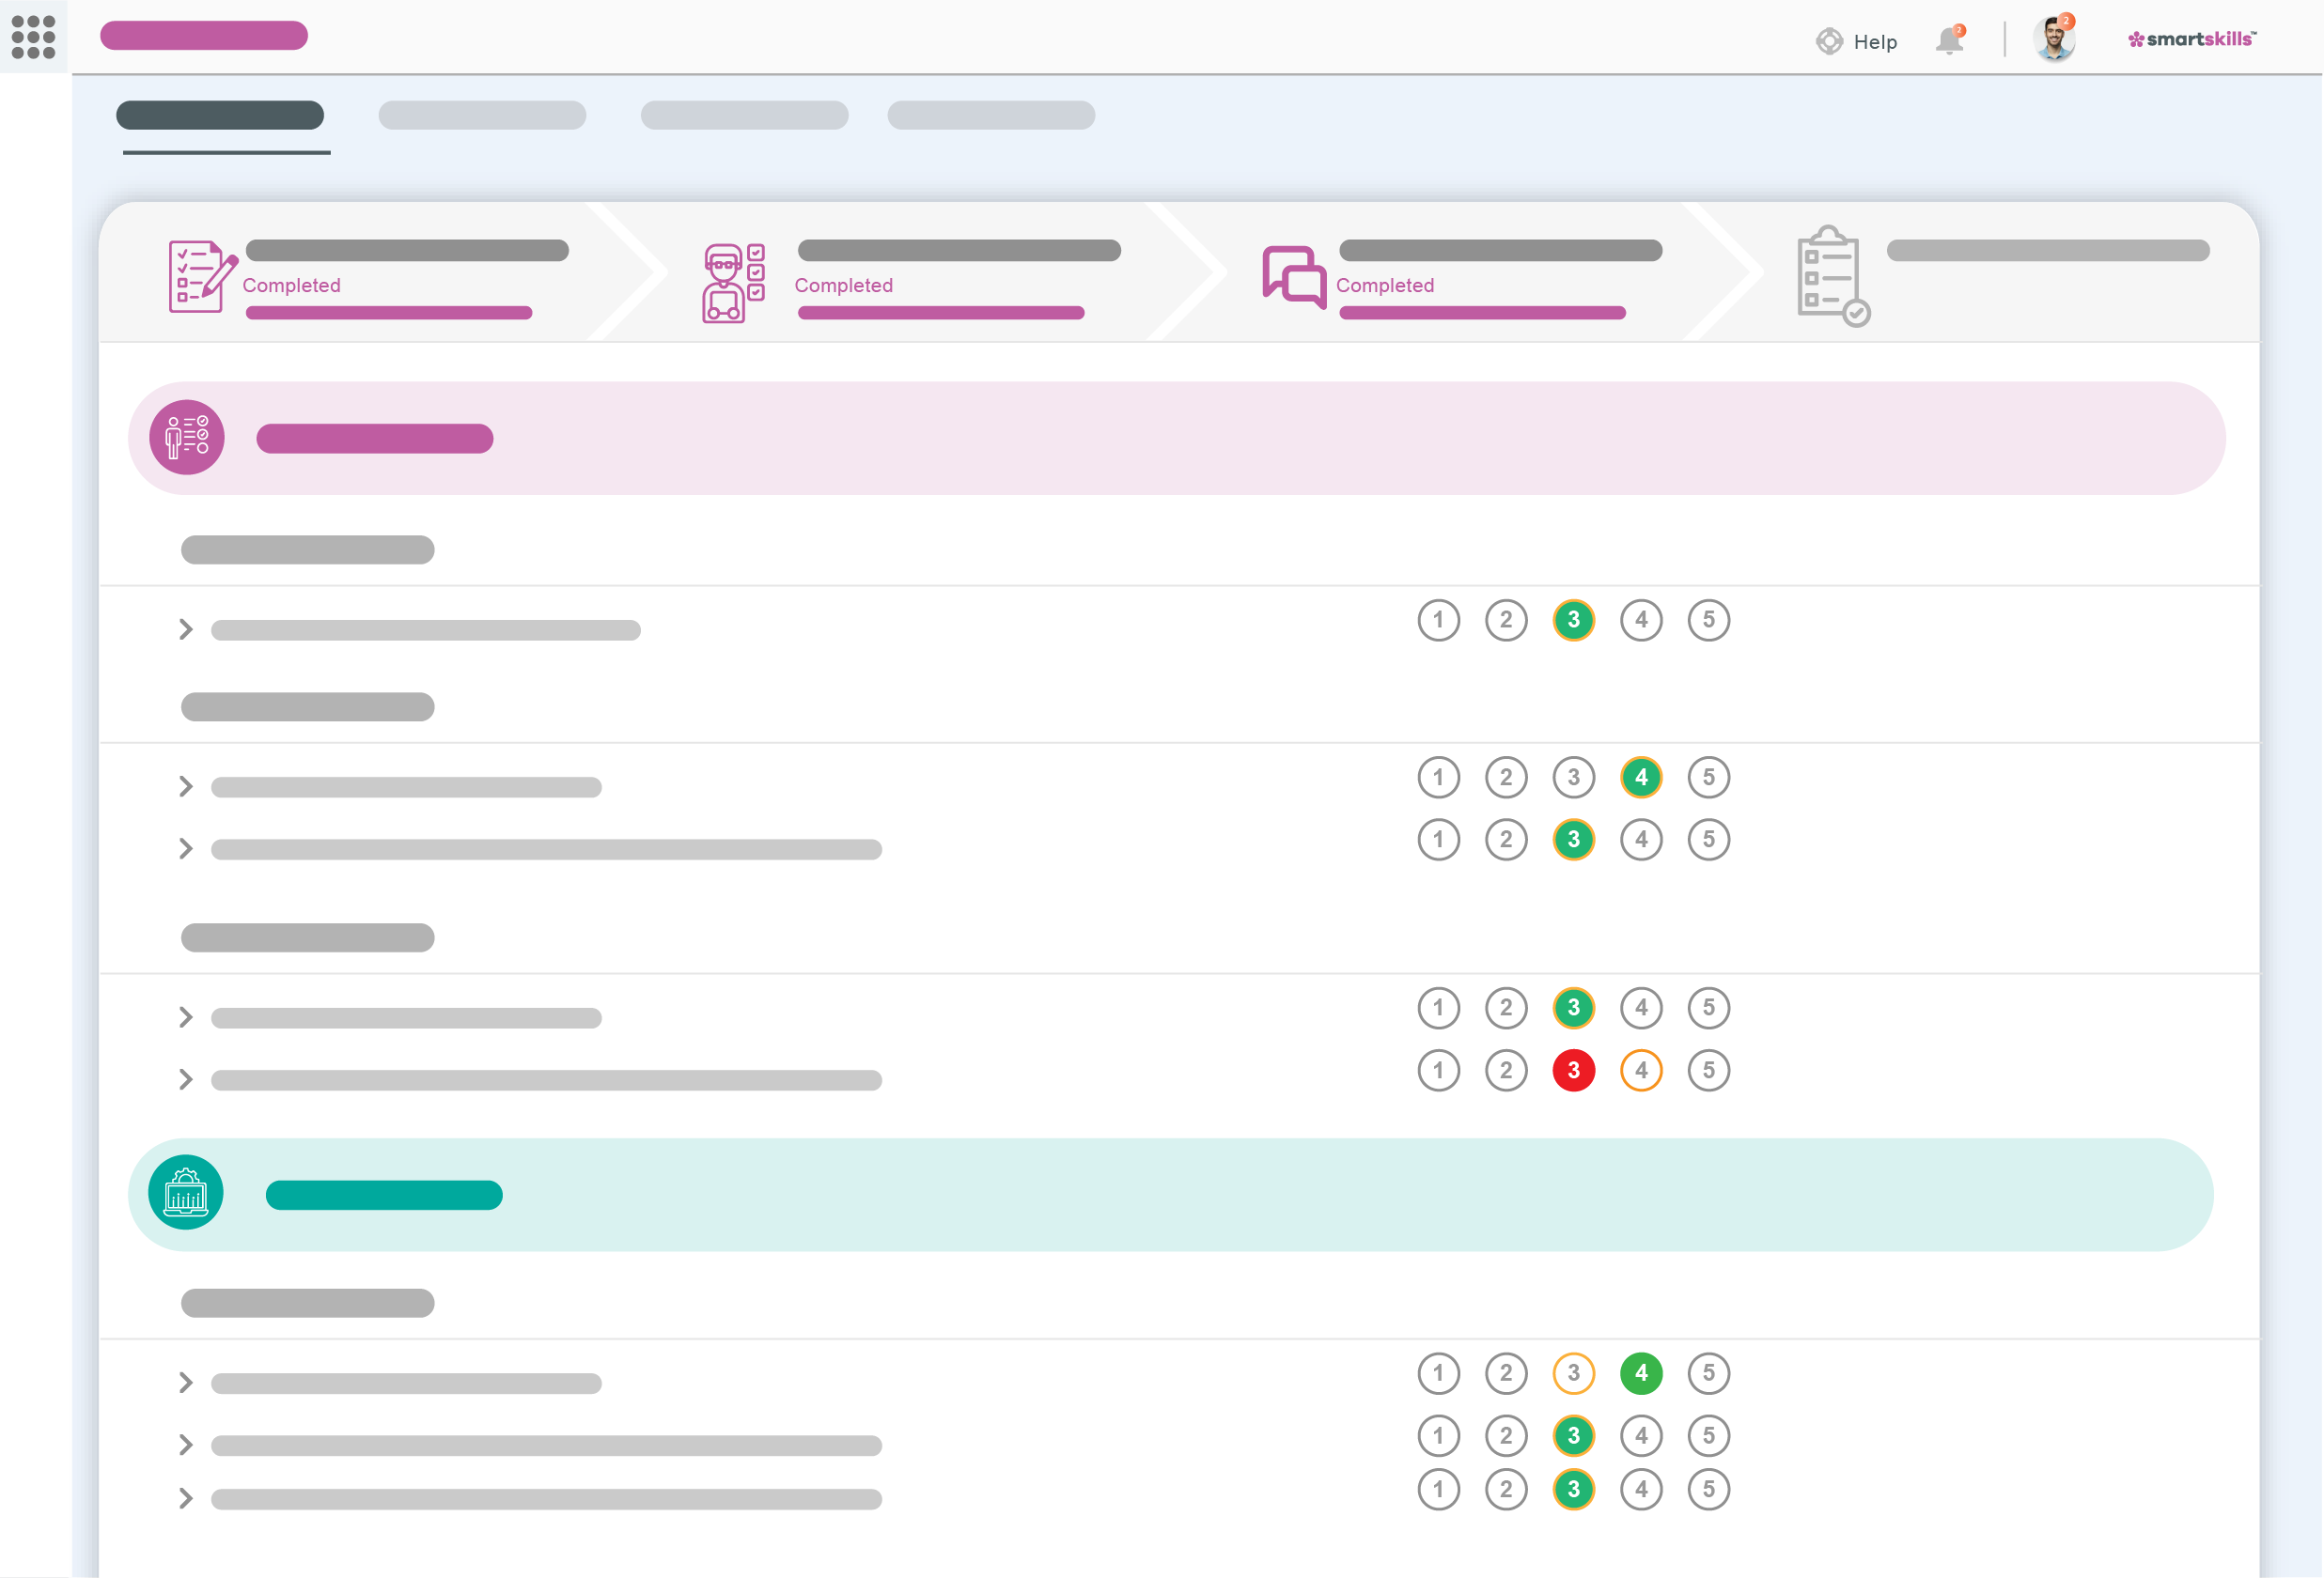Viewport: 2324px width, 1578px height.
Task: Click the third step Completed progress bar
Action: [1482, 313]
